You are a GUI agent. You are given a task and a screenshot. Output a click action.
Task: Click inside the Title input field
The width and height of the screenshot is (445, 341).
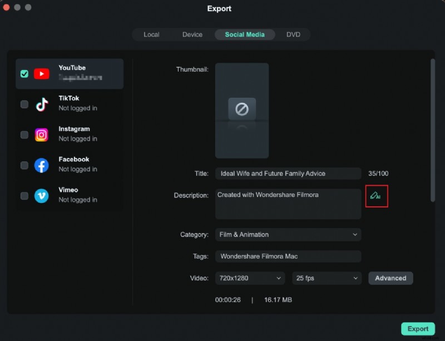coord(288,174)
